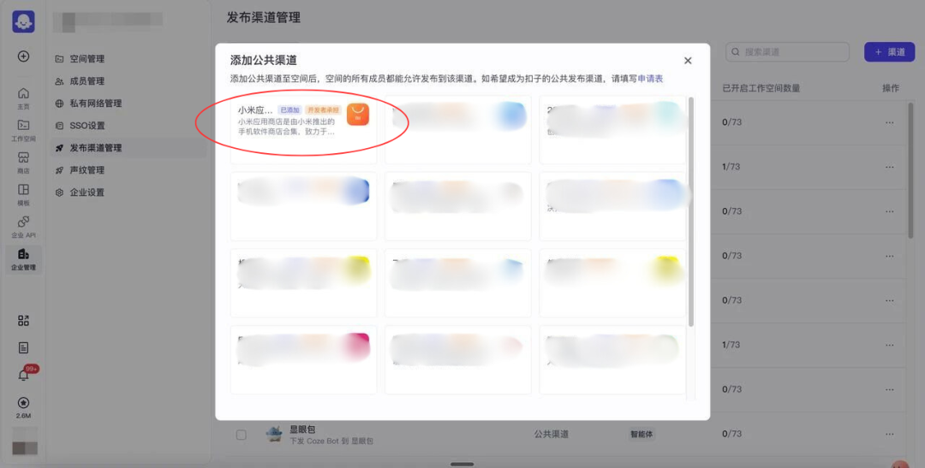
Task: Click the page scrollbar beside the 操作 column
Action: point(910,171)
